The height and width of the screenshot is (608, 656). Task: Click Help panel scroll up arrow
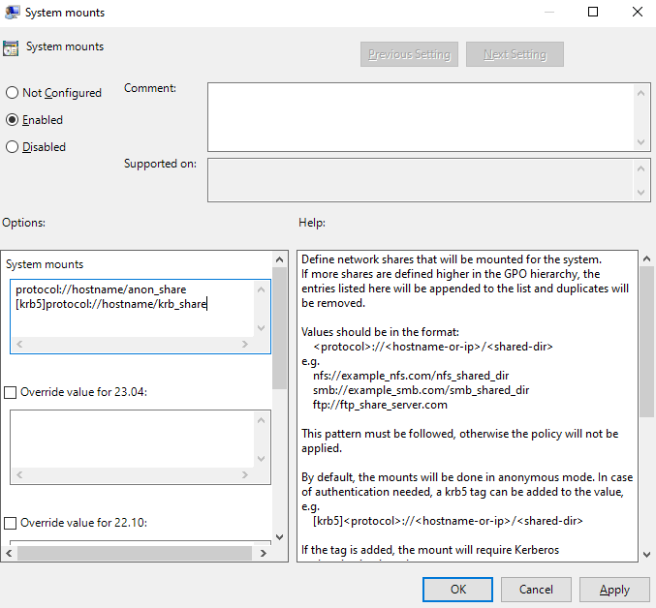(x=647, y=259)
